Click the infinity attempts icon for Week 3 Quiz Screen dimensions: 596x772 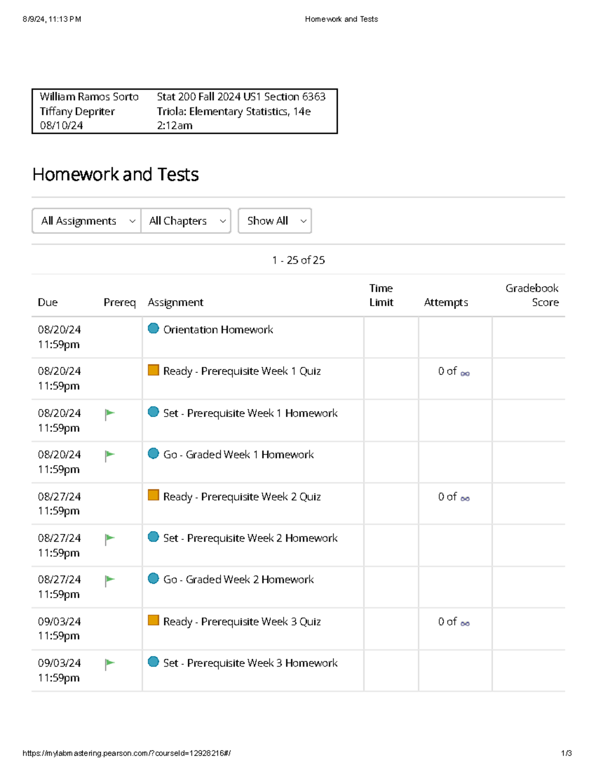464,622
